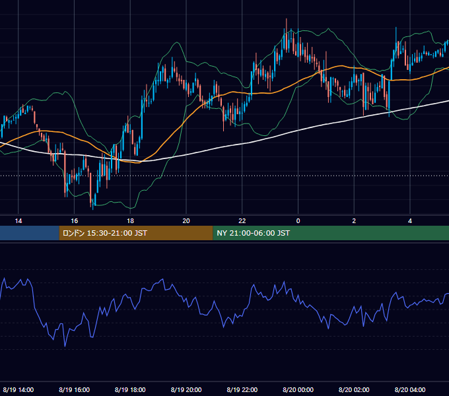Click time axis label 14
This screenshot has width=449, height=396.
[18, 221]
